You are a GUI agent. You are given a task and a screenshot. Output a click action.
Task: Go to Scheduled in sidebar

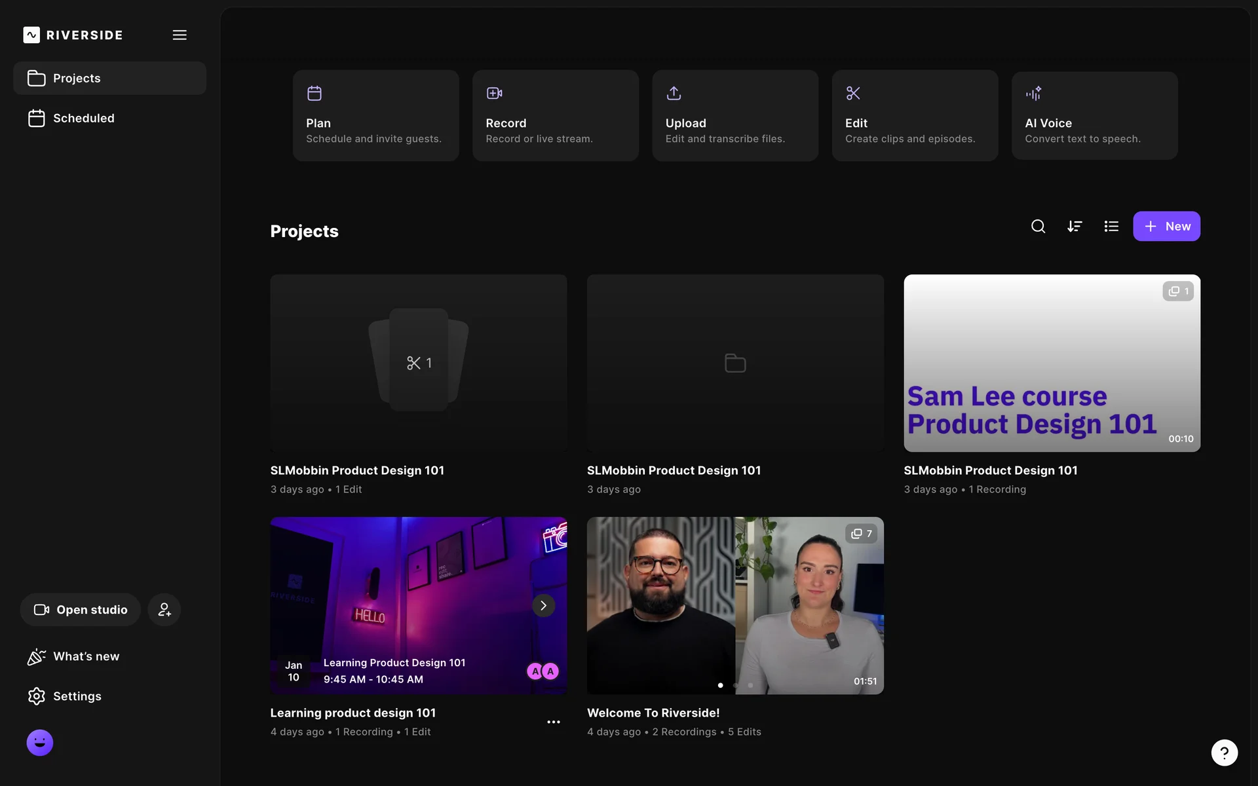point(83,119)
